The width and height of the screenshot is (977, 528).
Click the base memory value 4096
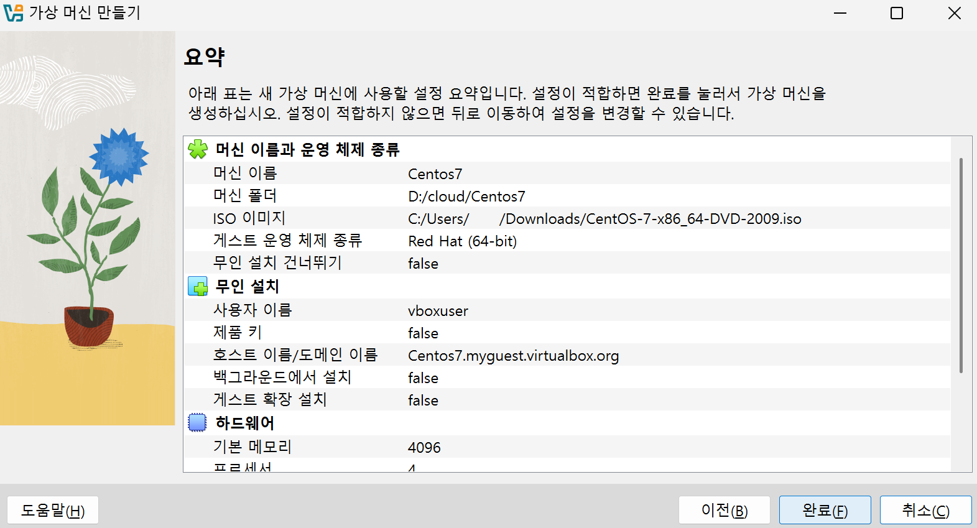[x=424, y=448]
